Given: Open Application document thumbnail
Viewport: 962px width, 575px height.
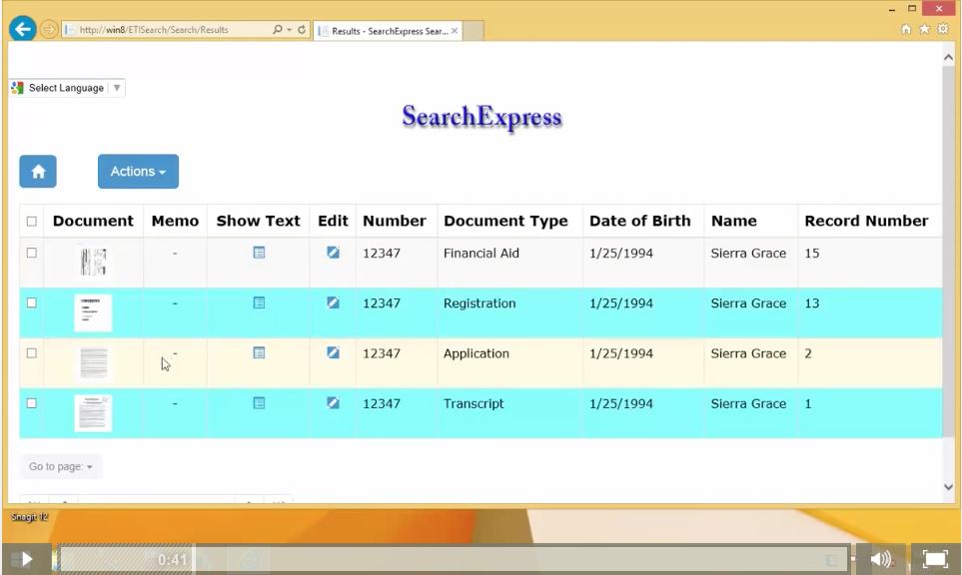Looking at the screenshot, I should 93,363.
